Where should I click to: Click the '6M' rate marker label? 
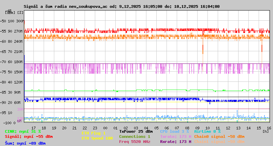point(19,121)
